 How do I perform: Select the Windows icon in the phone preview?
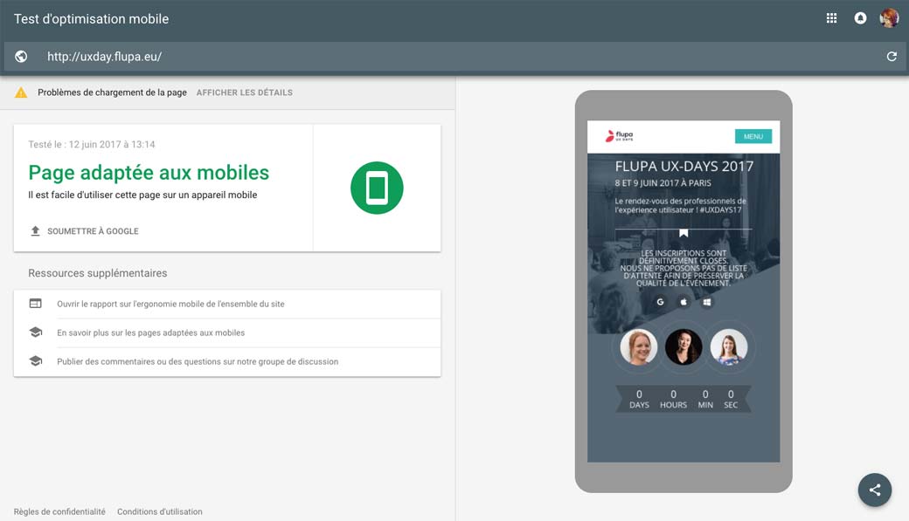pyautogui.click(x=706, y=300)
